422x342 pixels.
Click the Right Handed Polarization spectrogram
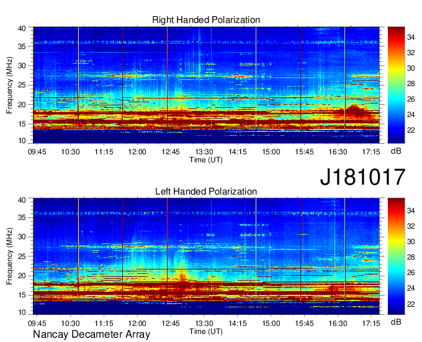(x=206, y=85)
